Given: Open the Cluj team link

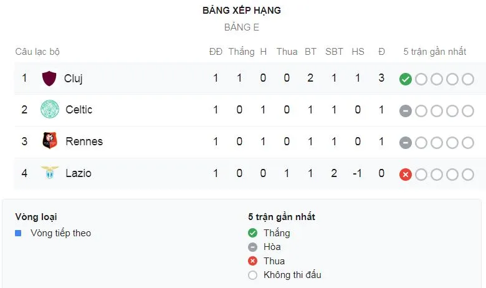Looking at the screenshot, I should 74,79.
